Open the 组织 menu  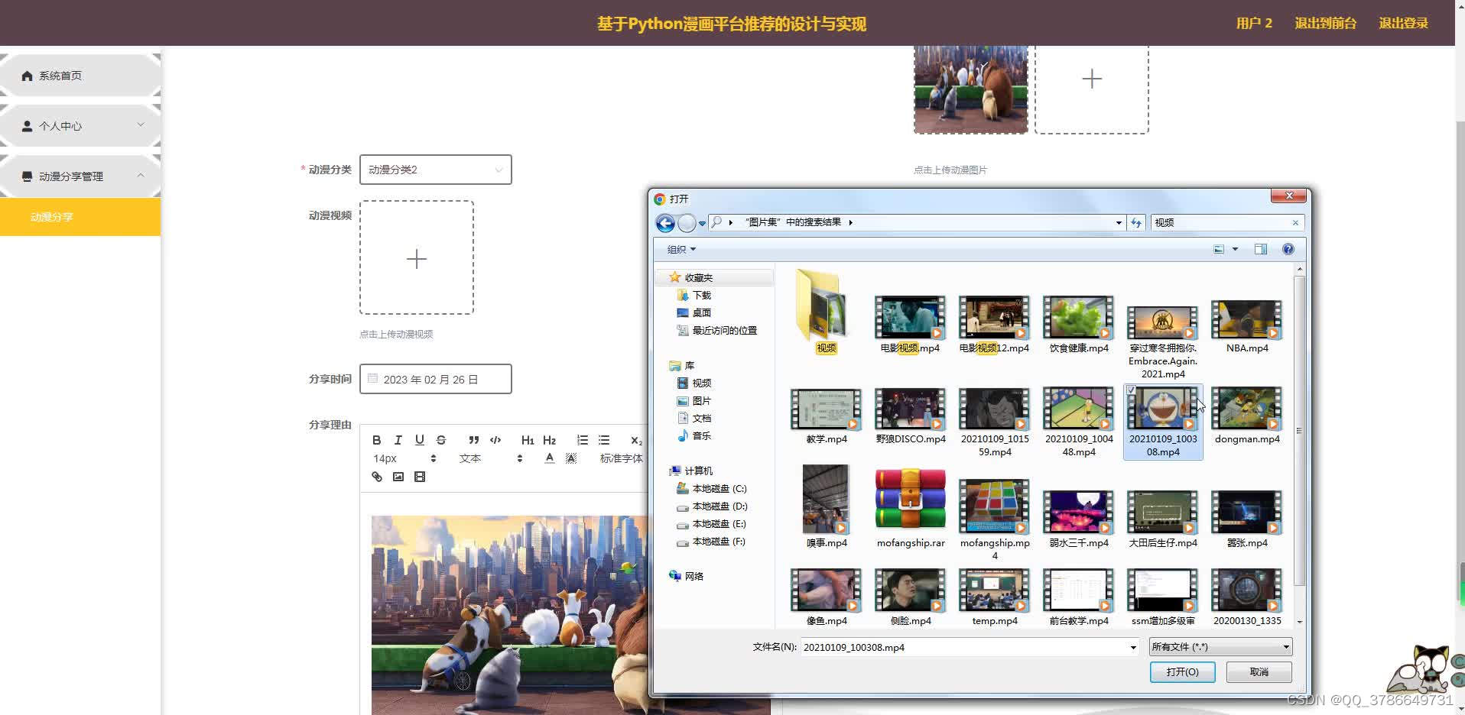pyautogui.click(x=681, y=249)
